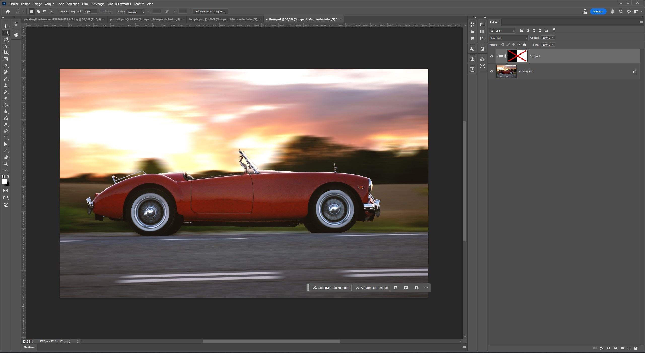Viewport: 645px width, 353px height.
Task: Create a new layer with plus icon
Action: click(x=629, y=348)
